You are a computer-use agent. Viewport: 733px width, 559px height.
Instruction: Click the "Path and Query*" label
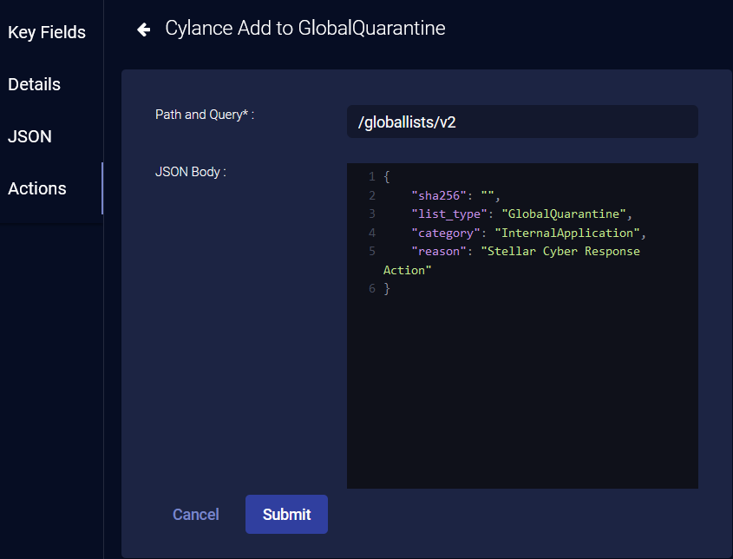click(205, 115)
